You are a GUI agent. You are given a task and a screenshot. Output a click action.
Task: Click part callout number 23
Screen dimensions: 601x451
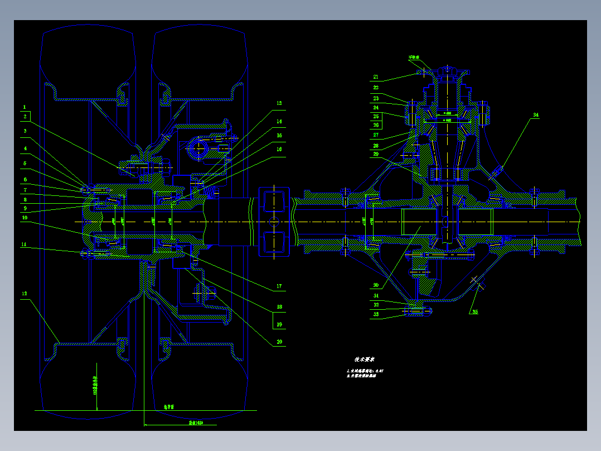(x=376, y=98)
